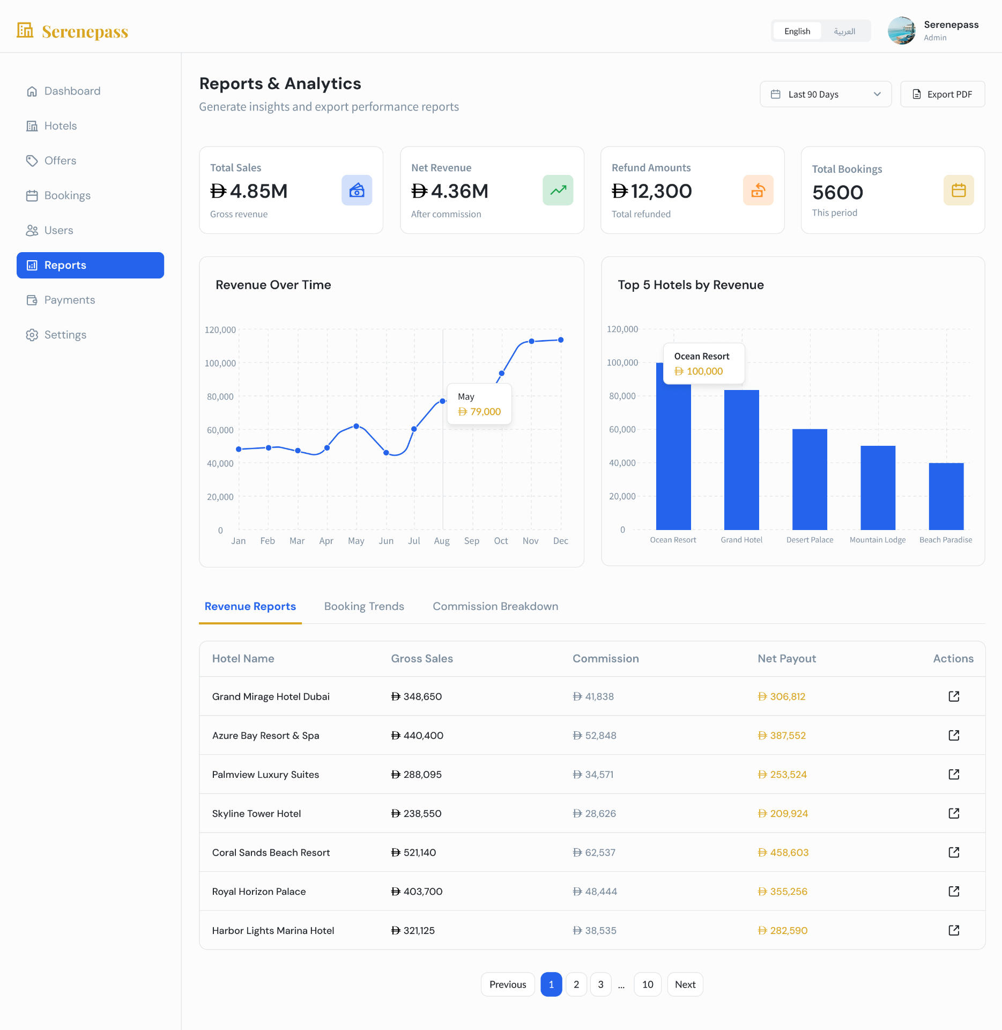Click the Coral Sands Beach Resort name
Viewport: 1002px width, 1030px height.
pos(271,853)
